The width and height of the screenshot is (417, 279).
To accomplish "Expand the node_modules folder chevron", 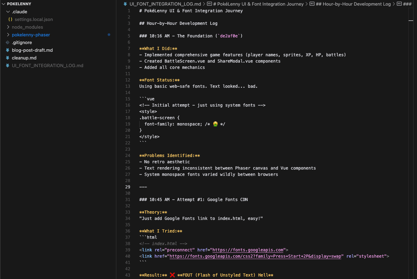I will (8, 27).
